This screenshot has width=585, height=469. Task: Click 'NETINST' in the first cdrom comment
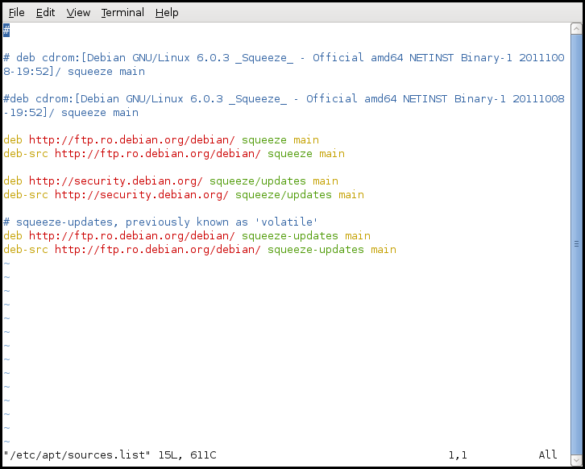click(x=432, y=58)
